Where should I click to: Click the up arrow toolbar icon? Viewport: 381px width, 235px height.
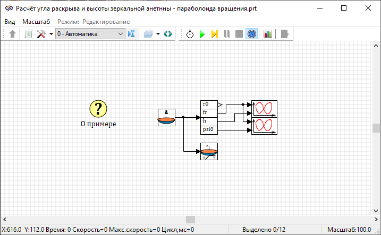click(13, 34)
